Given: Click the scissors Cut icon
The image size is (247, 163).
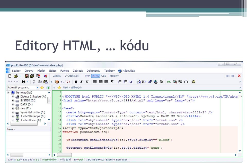Looking at the screenshot, I should coord(34,82).
